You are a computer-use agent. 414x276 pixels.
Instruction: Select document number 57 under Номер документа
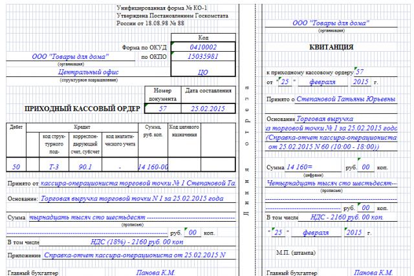(162, 109)
